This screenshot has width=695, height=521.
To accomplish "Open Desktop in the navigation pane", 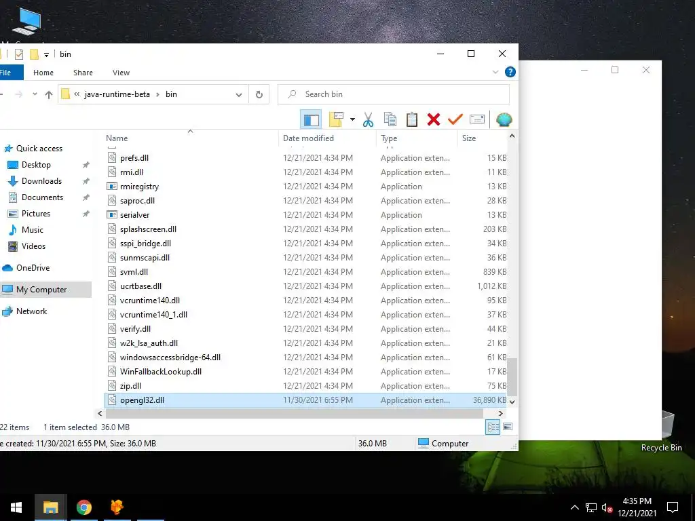I will pos(36,165).
